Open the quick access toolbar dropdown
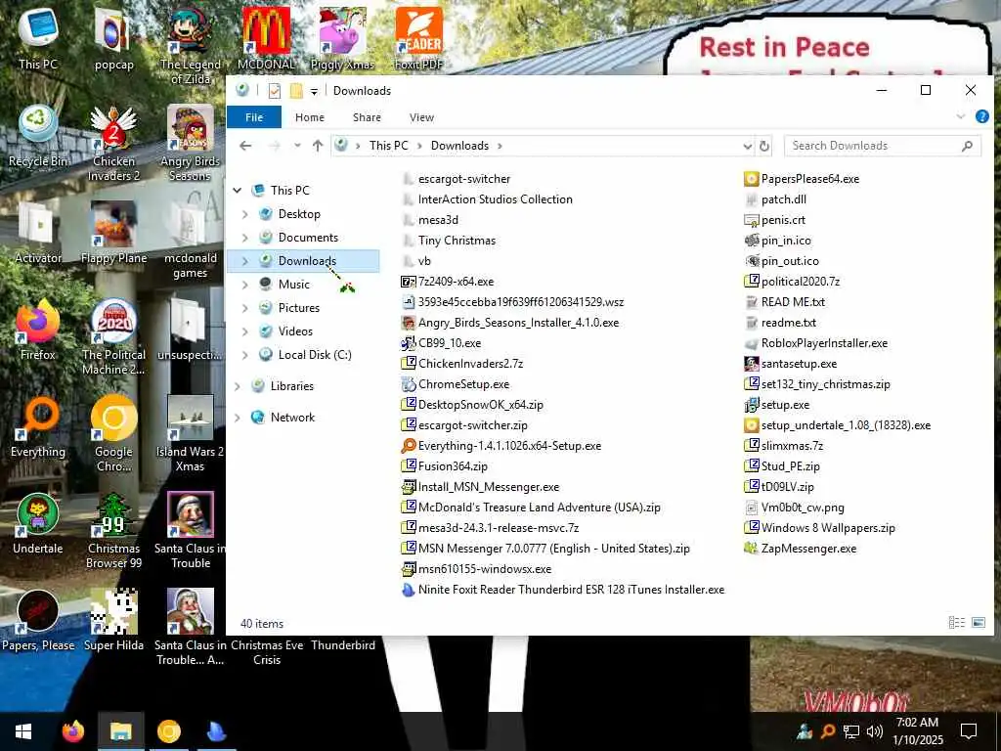This screenshot has height=751, width=1001. (314, 91)
